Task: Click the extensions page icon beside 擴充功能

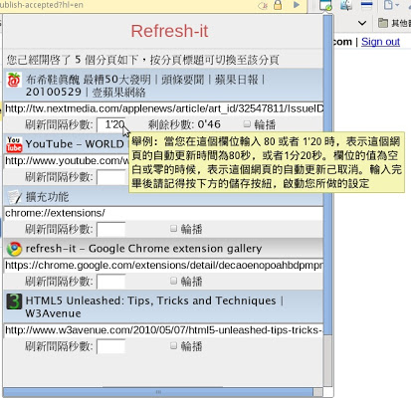Action: [x=14, y=197]
